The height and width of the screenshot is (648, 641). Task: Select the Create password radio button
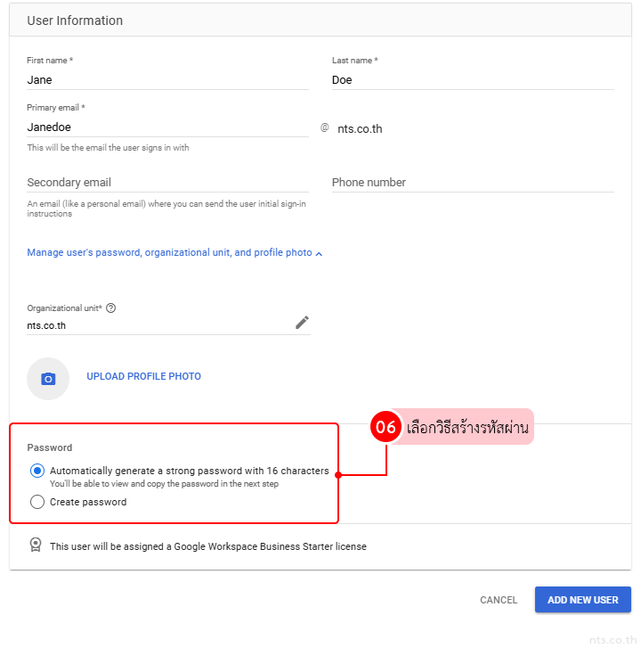pos(37,502)
